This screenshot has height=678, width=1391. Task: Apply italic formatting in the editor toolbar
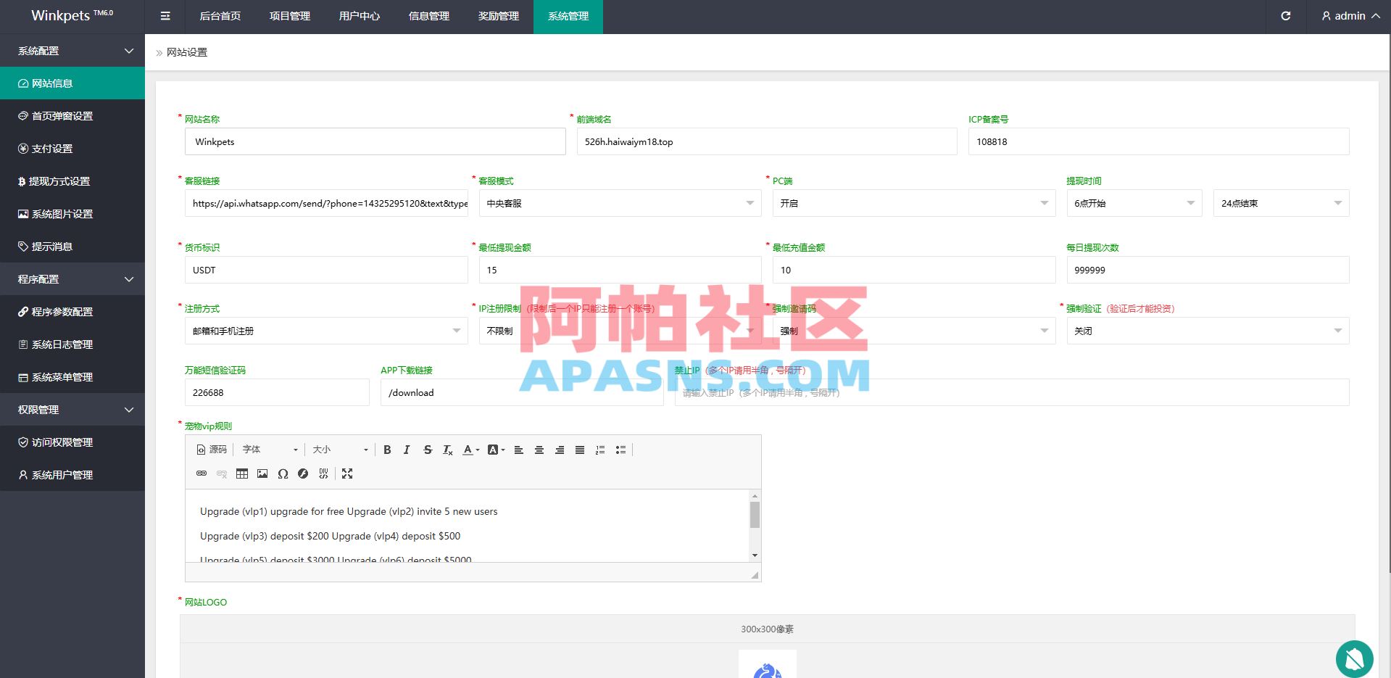point(407,450)
